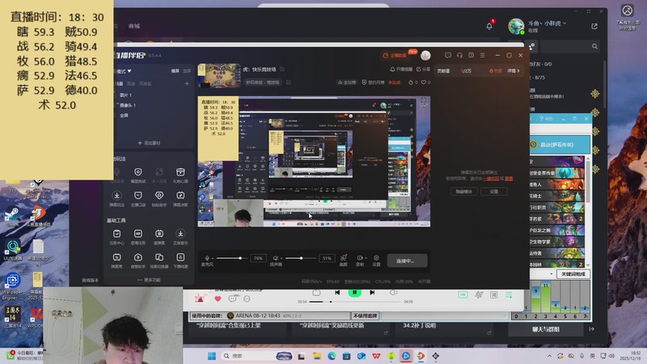The image size is (647, 364).
Task: Switch the layout to 竖屏
Action: tap(187, 71)
